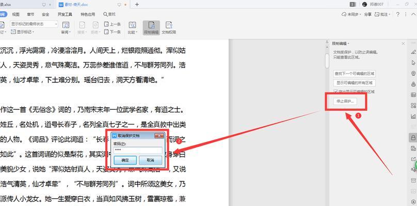This screenshot has width=417, height=206.
Task: Open the four-squares apps icon in sidebar
Action: (x=413, y=106)
